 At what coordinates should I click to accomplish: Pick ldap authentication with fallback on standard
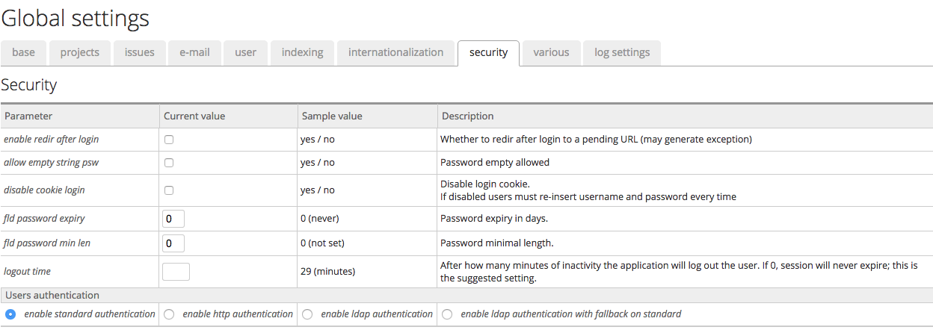tap(447, 314)
